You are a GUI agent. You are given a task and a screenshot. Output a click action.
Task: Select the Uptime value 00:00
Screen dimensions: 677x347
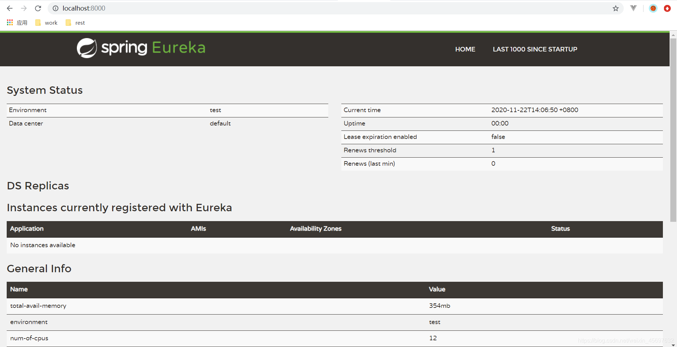[x=500, y=123]
